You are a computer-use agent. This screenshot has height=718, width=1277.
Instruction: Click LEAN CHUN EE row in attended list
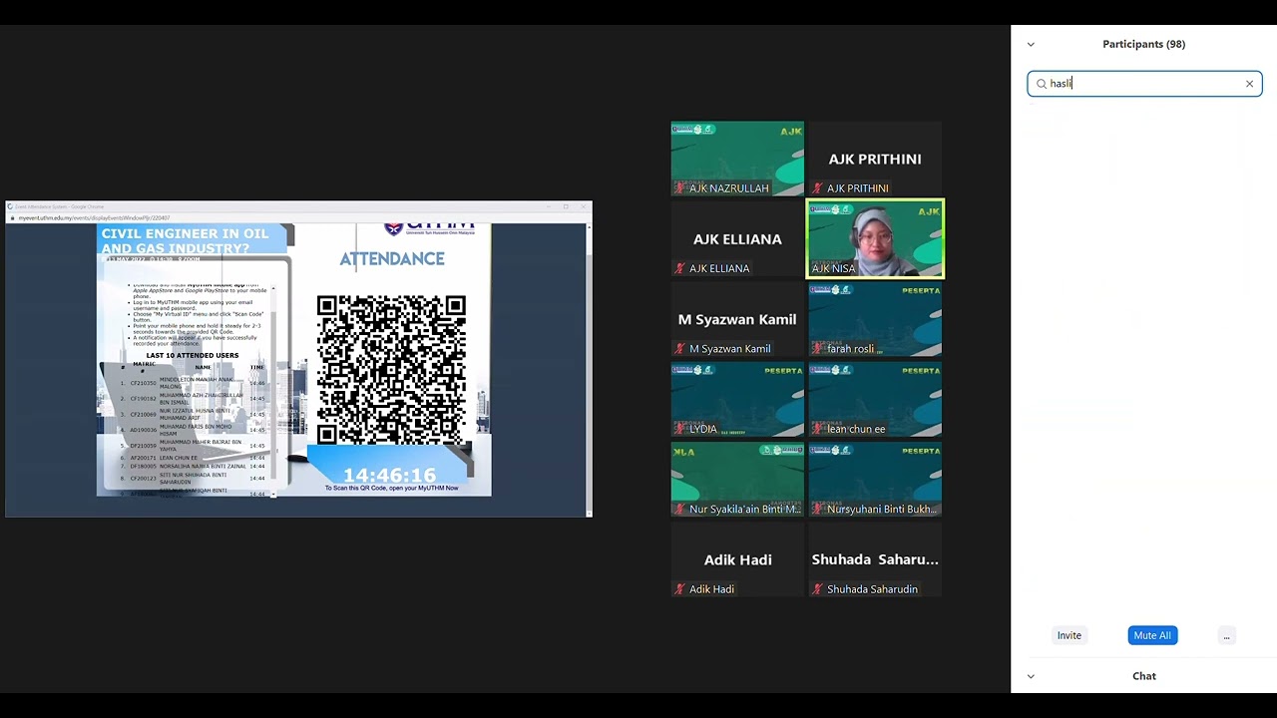point(193,458)
